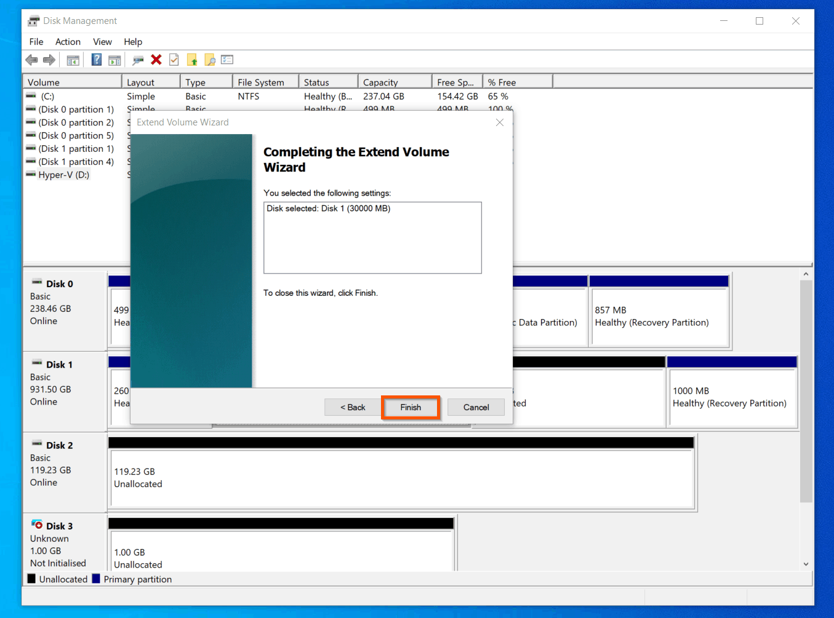Select the Rescan Disks toolbar icon

click(x=138, y=59)
